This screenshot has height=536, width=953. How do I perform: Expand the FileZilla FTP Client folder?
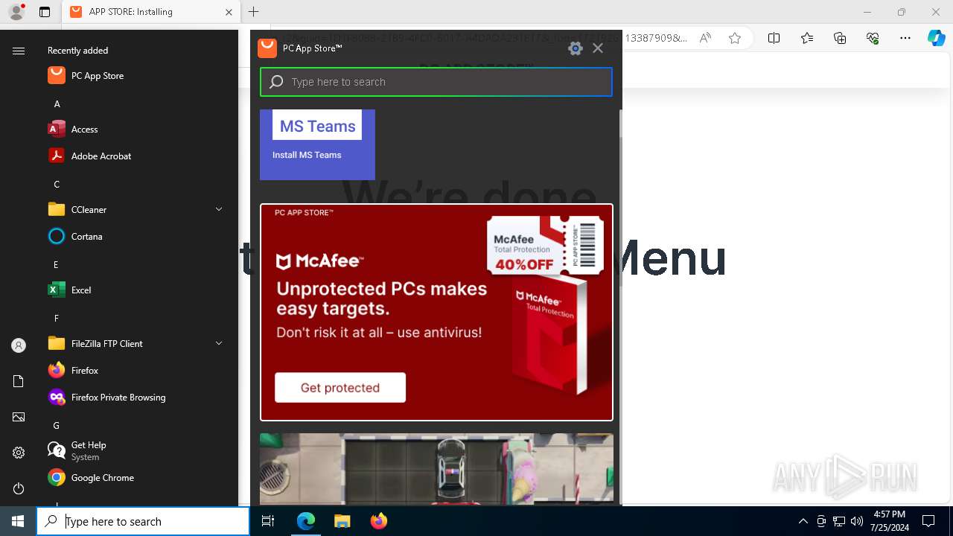[219, 343]
